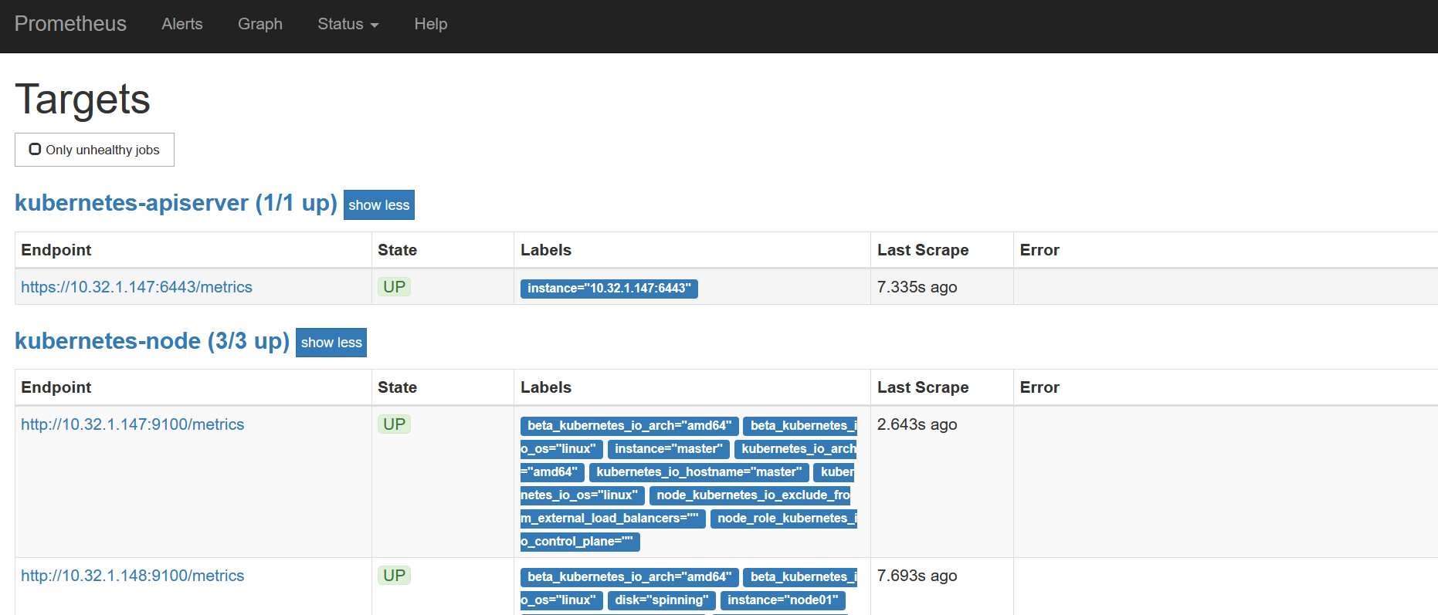The image size is (1438, 615).
Task: Select the Targets page heading
Action: (x=83, y=100)
